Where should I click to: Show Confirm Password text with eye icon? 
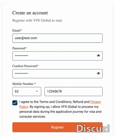tap(98, 73)
